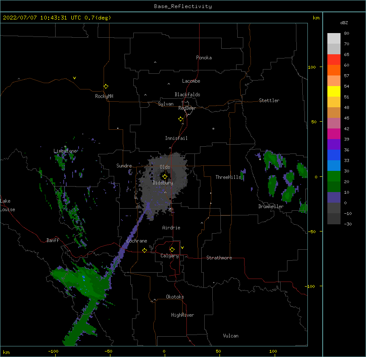Click the Cochrane city label
This screenshot has height=357, width=366.
(137, 241)
